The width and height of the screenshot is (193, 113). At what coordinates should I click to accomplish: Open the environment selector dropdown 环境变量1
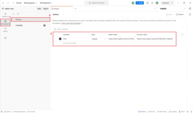pos(172,9)
